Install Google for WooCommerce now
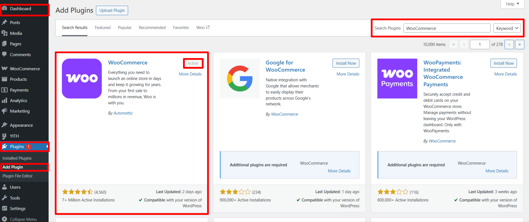The image size is (529, 222). pyautogui.click(x=346, y=63)
